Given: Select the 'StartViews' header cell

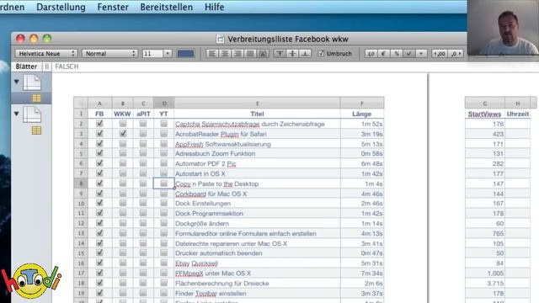Looking at the screenshot, I should (485, 114).
